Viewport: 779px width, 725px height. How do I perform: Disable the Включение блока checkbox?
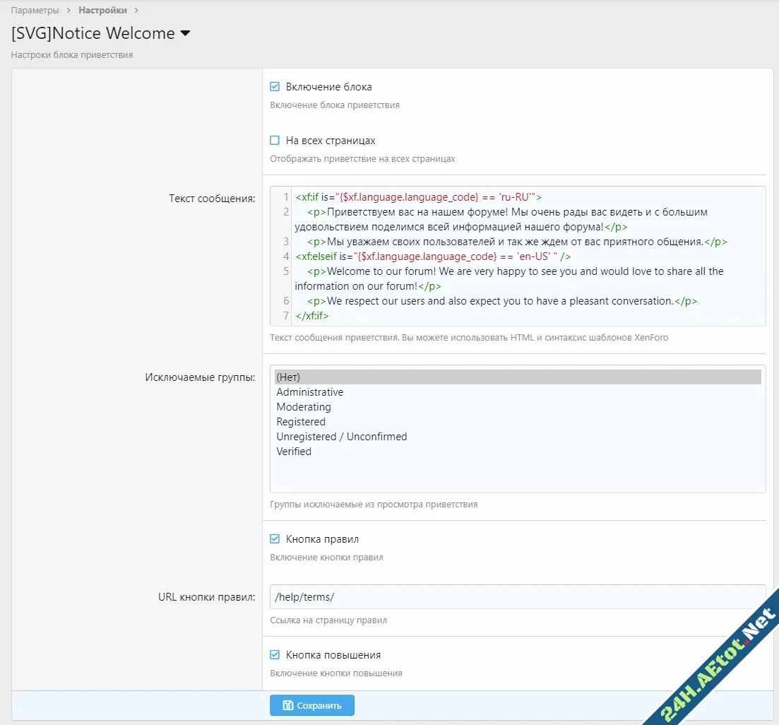pos(275,87)
